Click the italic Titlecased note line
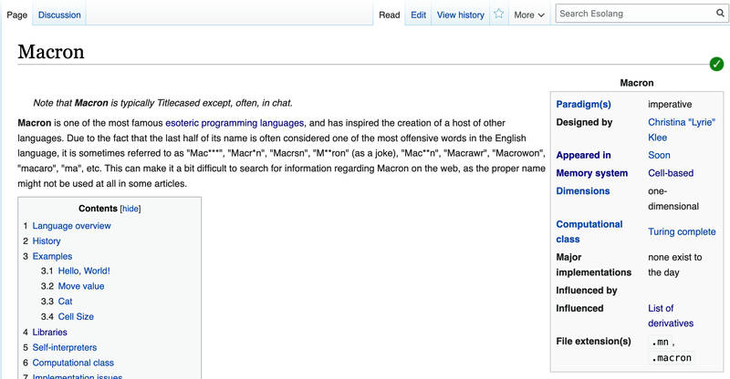The height and width of the screenshot is (379, 730). tap(162, 103)
